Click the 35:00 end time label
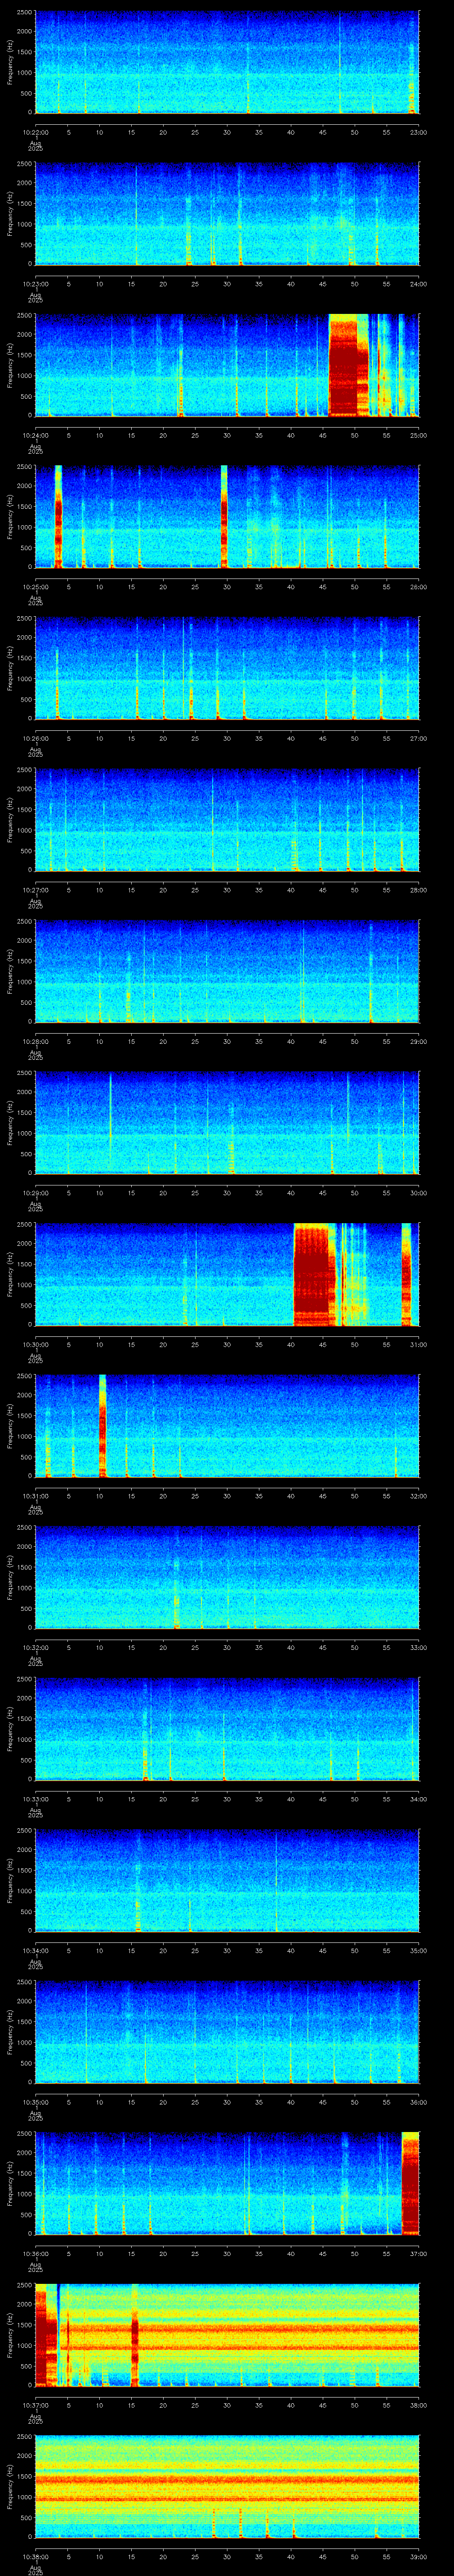This screenshot has height=2576, width=454. point(419,1950)
